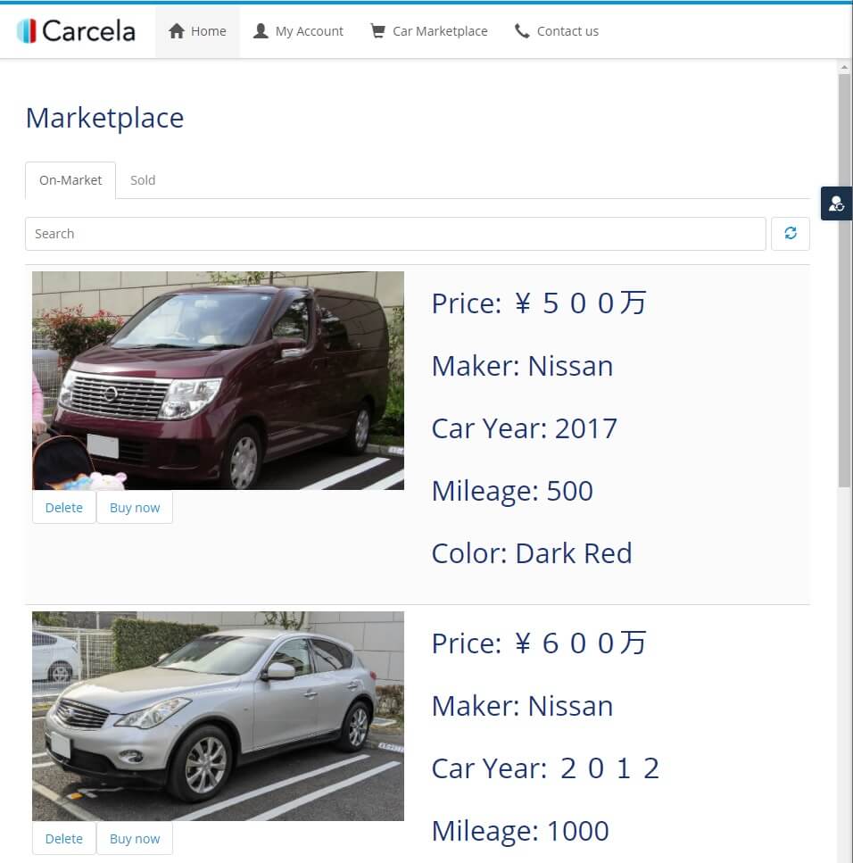Viewport: 853px width, 863px height.
Task: Buy the silver Nissan SUV
Action: click(x=135, y=839)
